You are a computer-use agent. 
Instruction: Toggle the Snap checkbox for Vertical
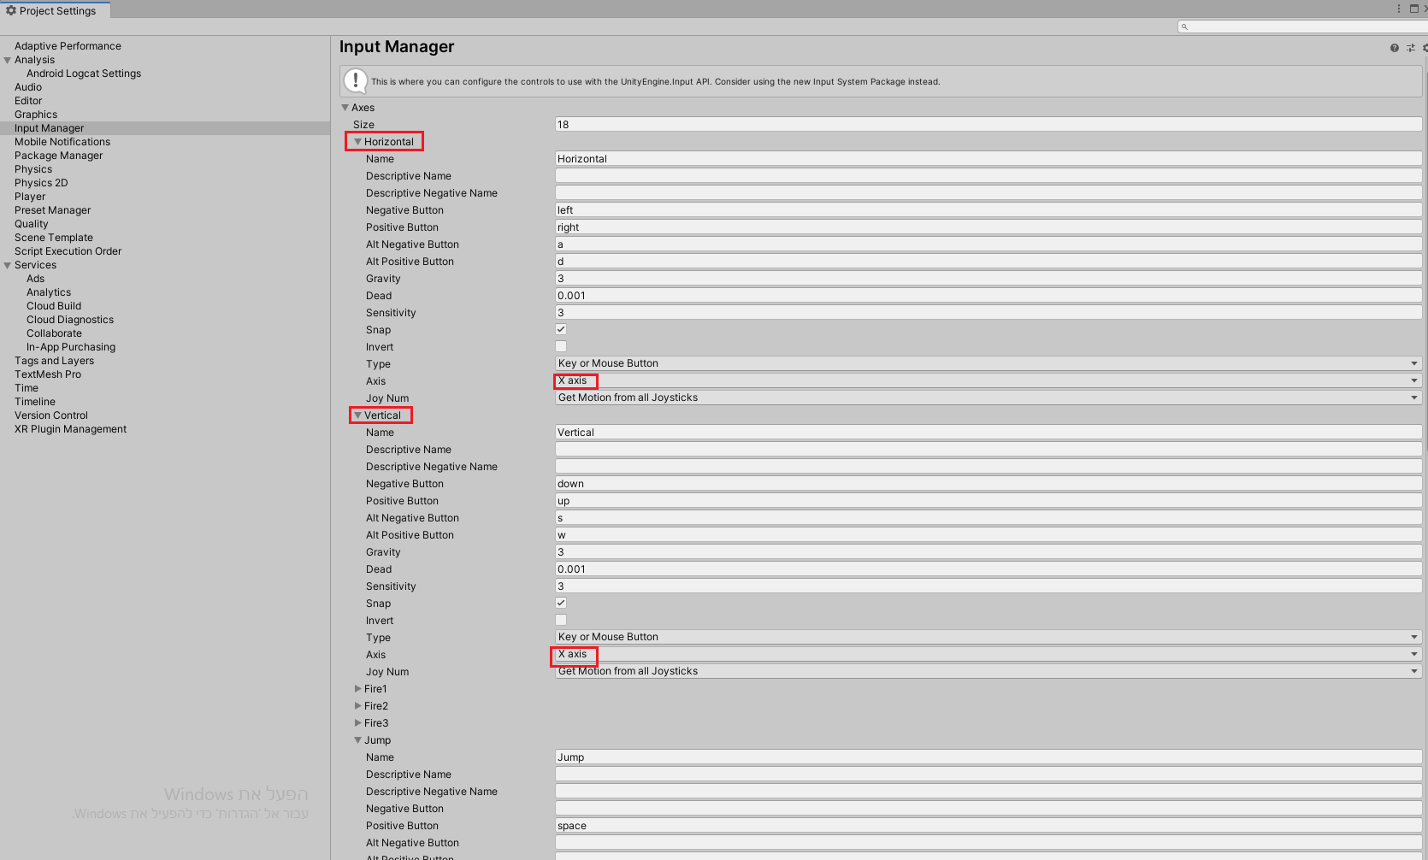(560, 603)
